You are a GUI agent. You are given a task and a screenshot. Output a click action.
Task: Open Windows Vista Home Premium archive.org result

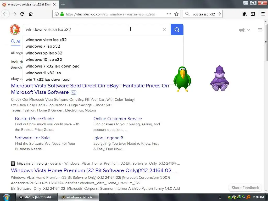pos(94,170)
